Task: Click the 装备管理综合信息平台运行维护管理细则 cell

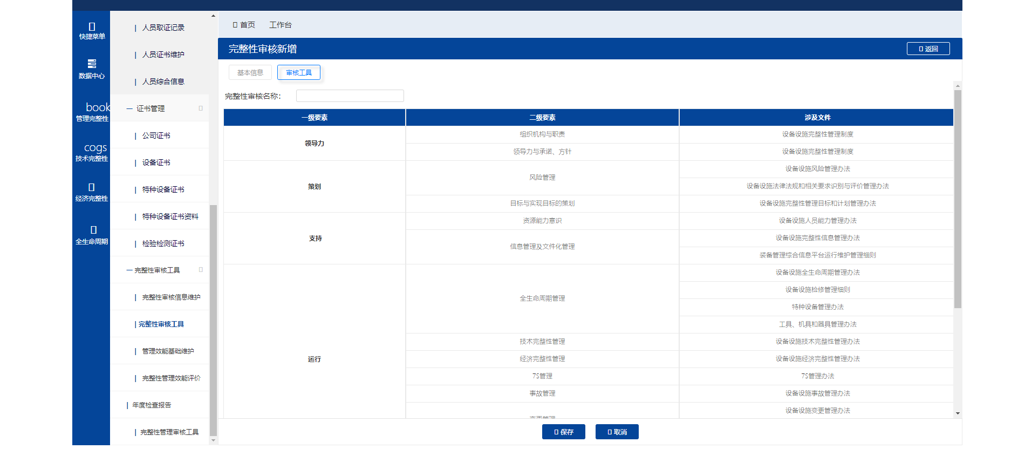Action: (x=817, y=255)
